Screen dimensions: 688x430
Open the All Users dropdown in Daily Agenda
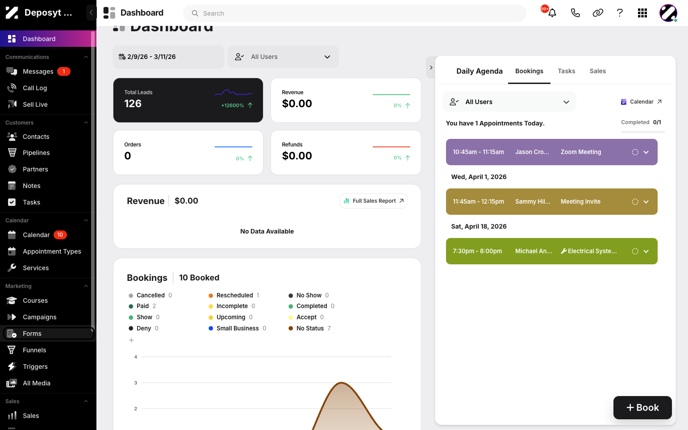coord(509,102)
